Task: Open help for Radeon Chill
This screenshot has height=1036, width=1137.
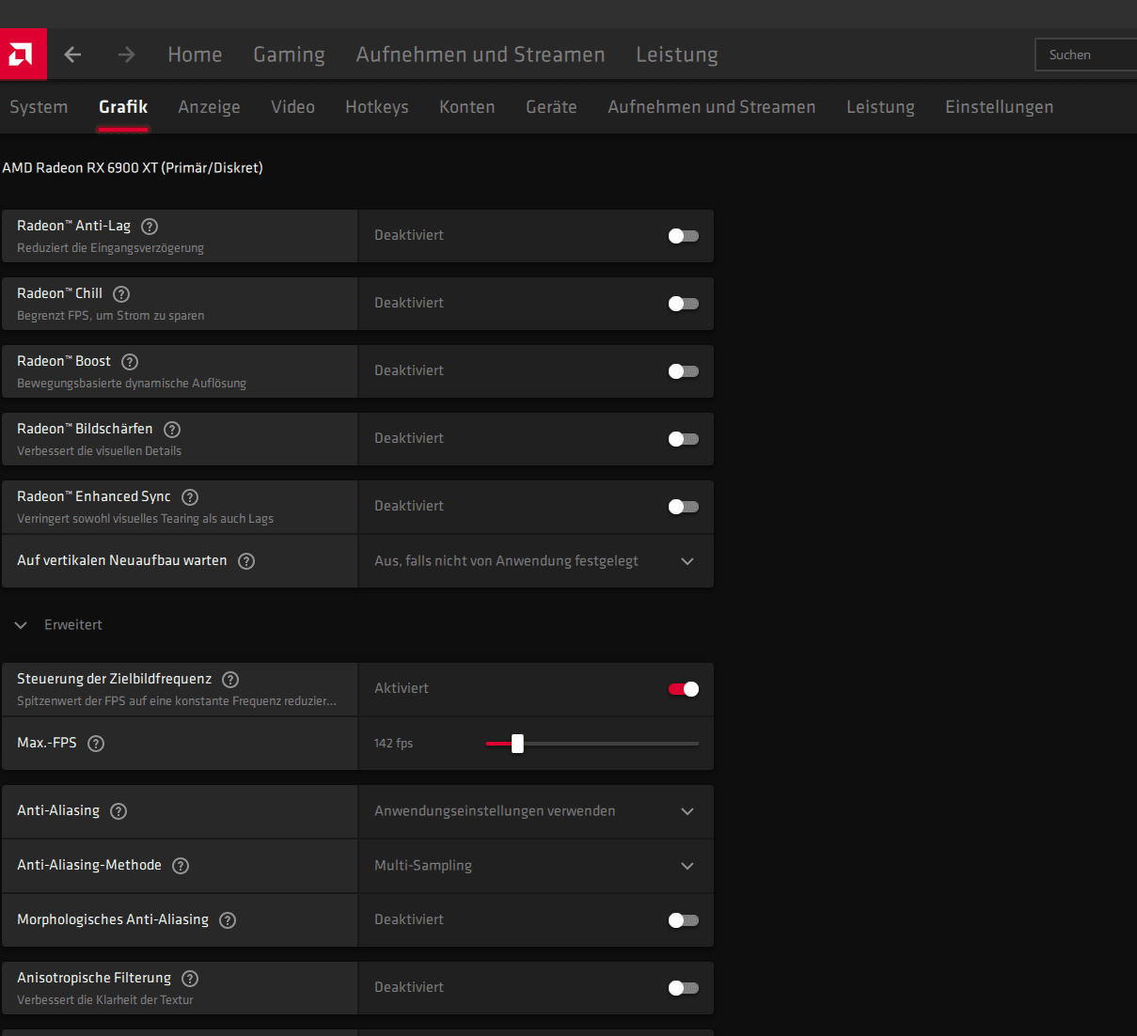Action: coord(121,294)
